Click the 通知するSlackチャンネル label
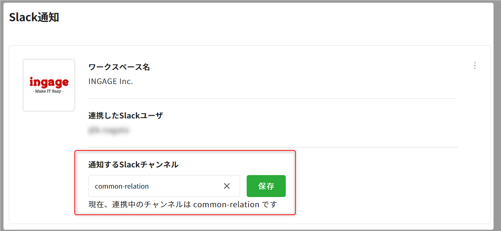The width and height of the screenshot is (501, 231). 133,164
